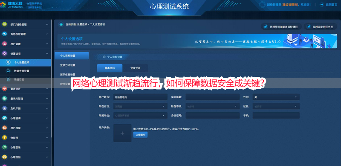
Task: Click the plus icon in avatar upload box
Action: coord(122,133)
